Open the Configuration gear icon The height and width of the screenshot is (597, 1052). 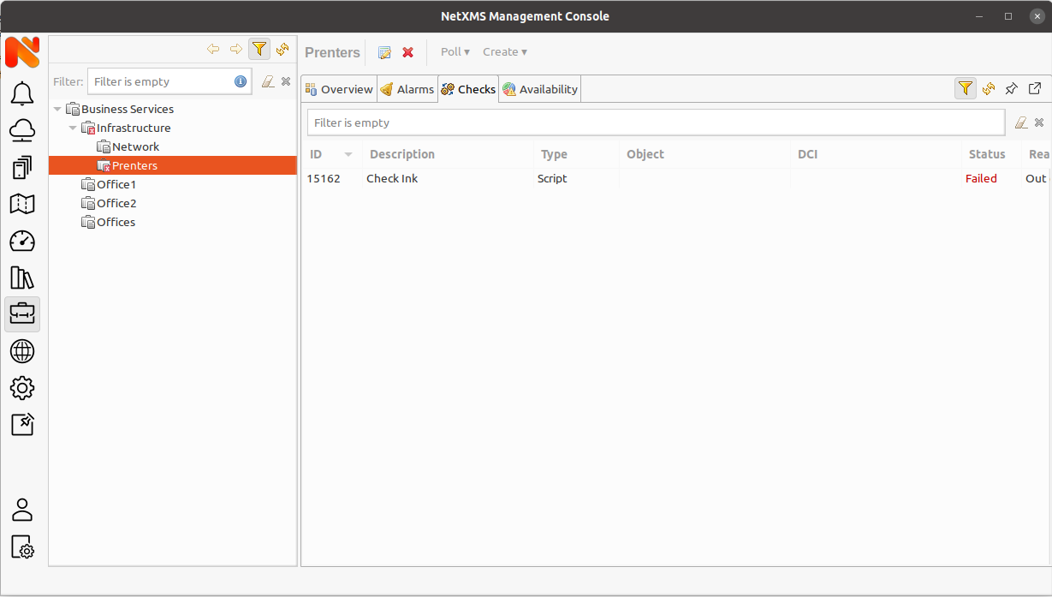(22, 388)
